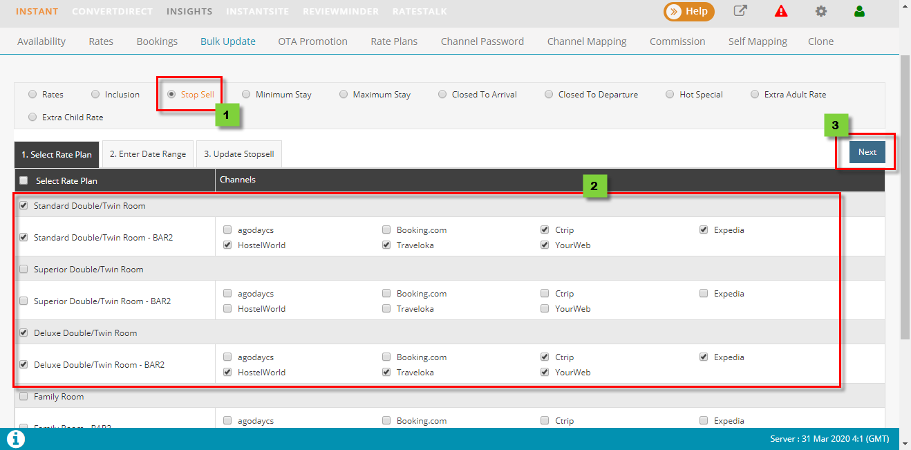
Task: Click the orange Help button
Action: pyautogui.click(x=688, y=11)
